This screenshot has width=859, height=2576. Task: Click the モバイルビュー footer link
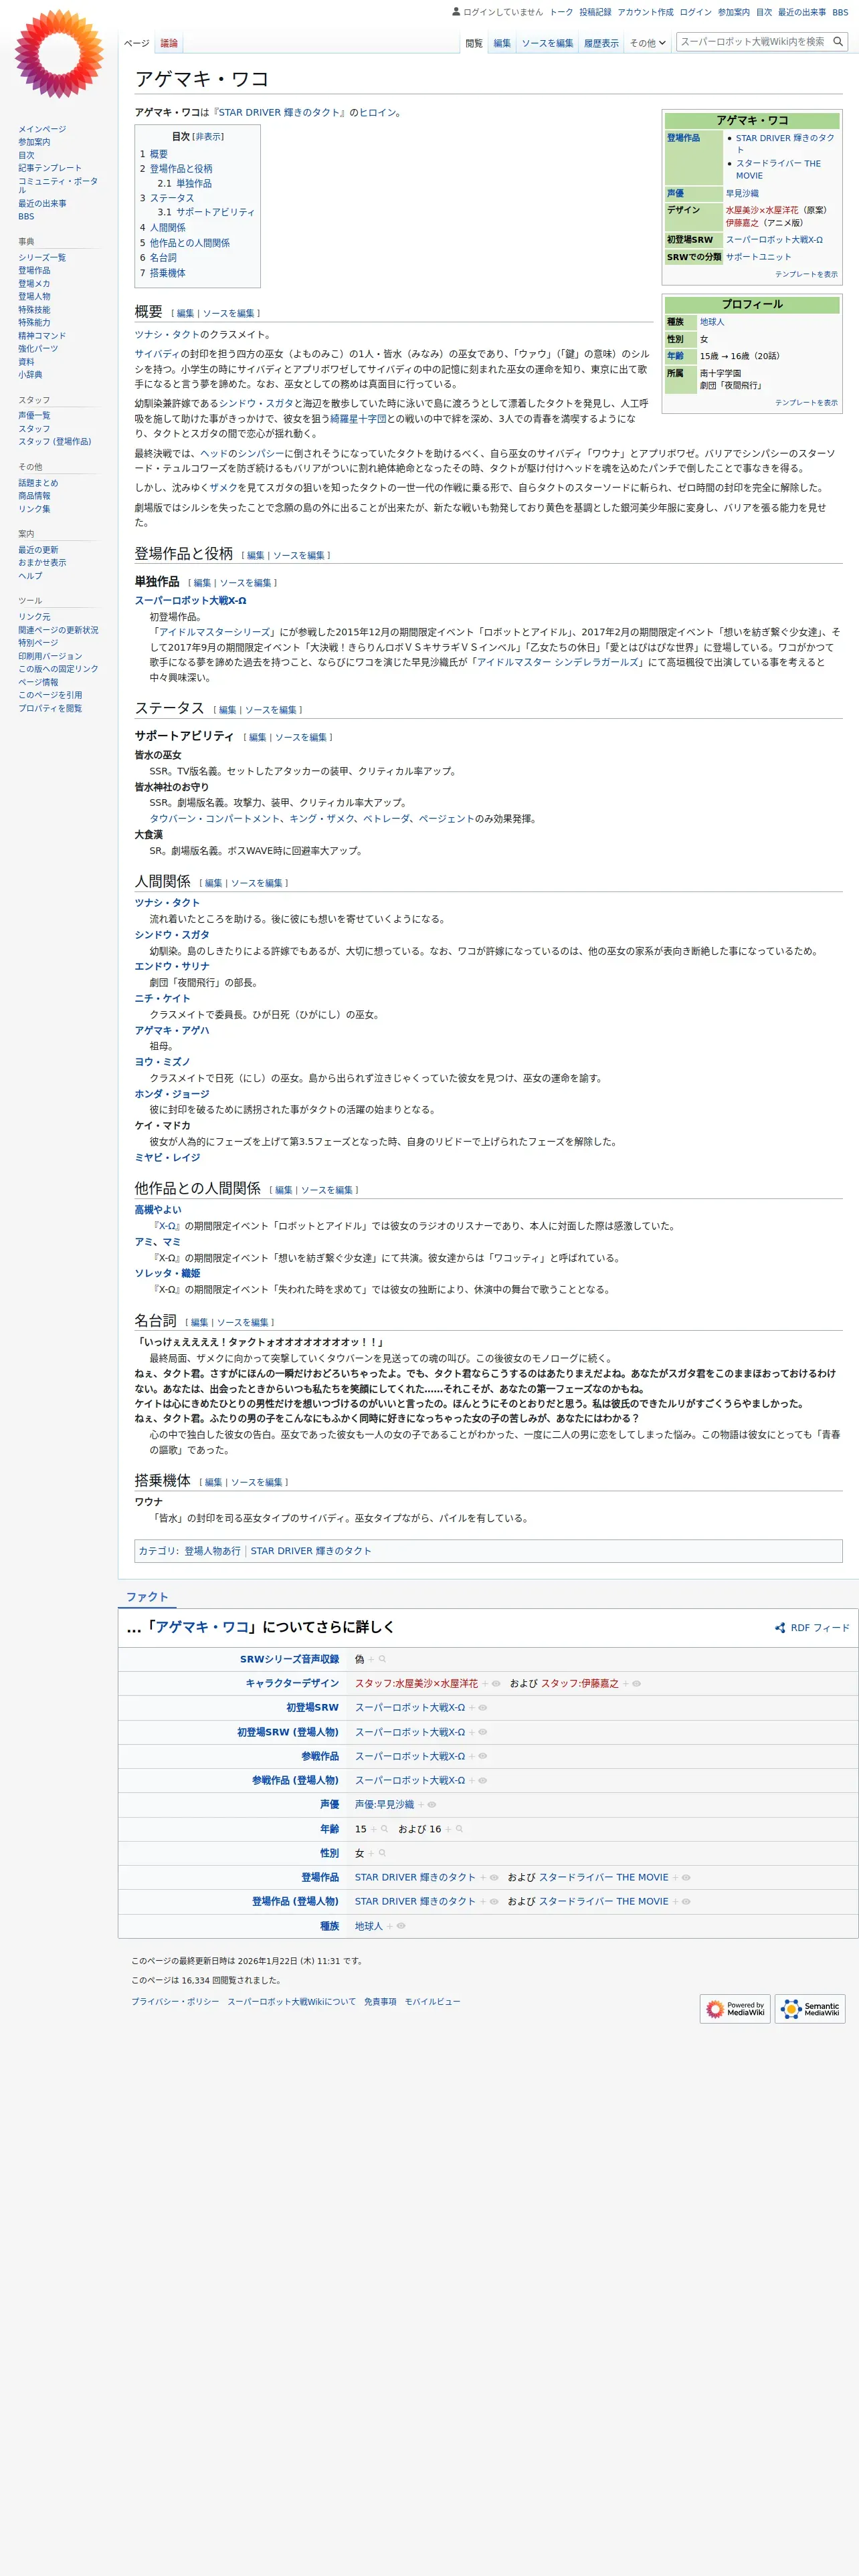432,2002
